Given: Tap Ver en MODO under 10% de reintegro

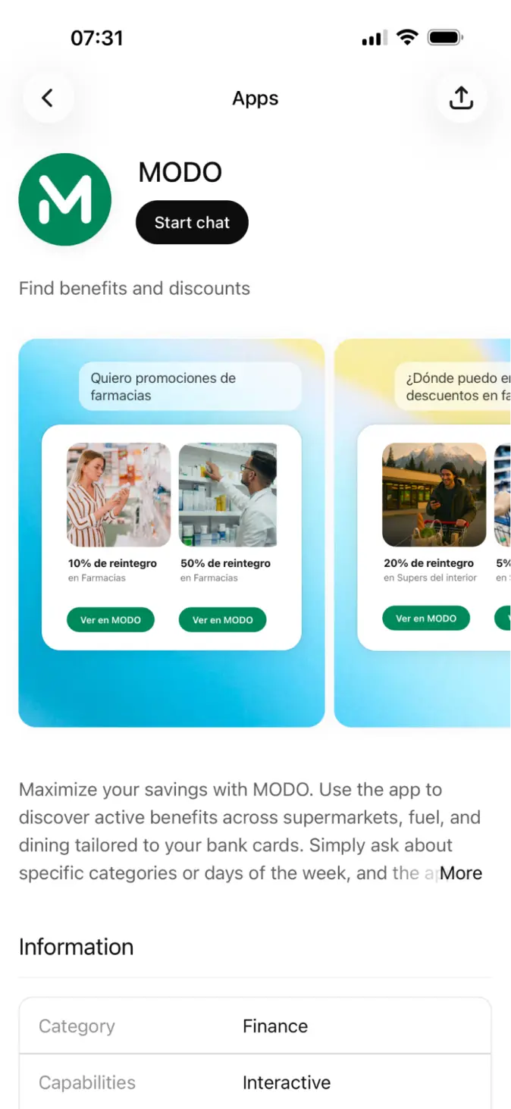Looking at the screenshot, I should tap(111, 619).
